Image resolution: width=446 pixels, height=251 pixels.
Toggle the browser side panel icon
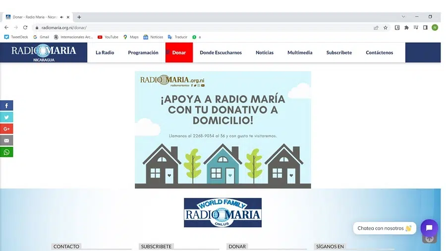(x=425, y=28)
